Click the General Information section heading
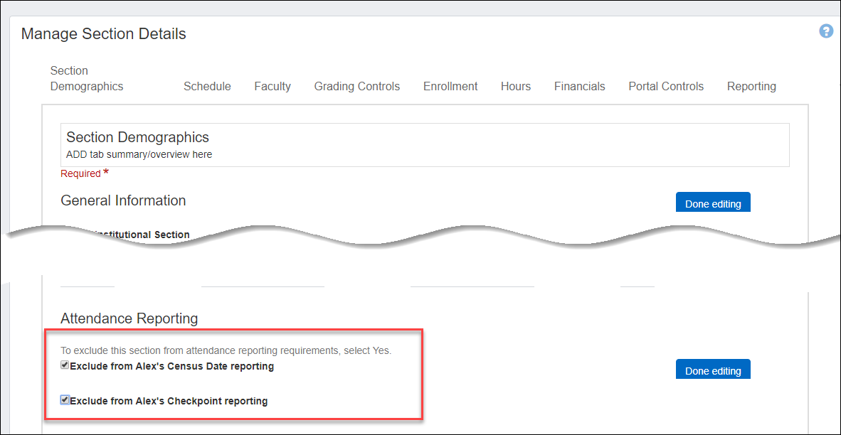The height and width of the screenshot is (435, 841). (123, 201)
